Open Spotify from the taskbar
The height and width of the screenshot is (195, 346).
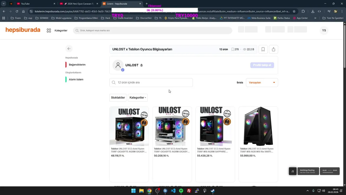[x=181, y=191]
